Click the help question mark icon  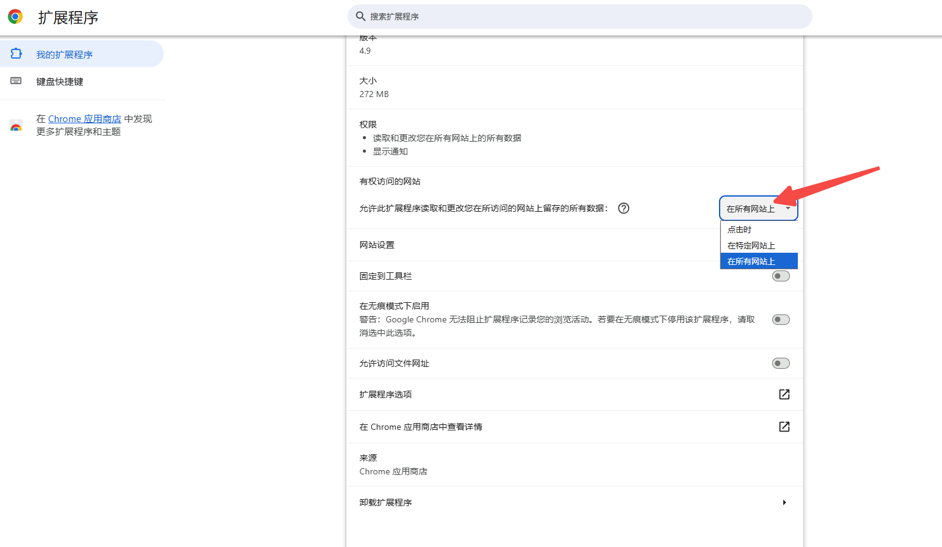pos(624,208)
